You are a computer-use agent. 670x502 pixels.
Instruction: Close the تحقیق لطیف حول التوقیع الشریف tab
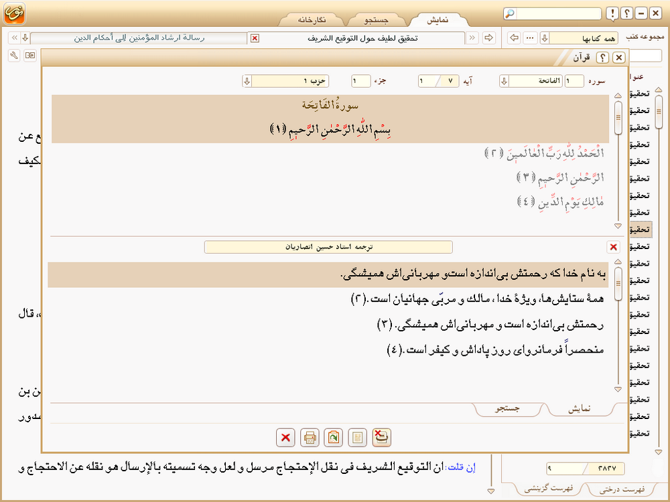click(x=255, y=38)
